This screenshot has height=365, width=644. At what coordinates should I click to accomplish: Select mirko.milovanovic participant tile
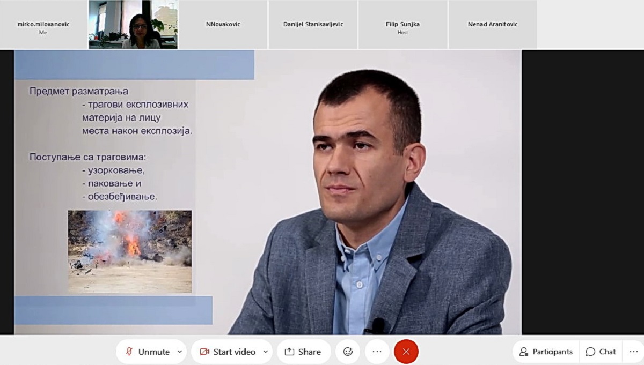pyautogui.click(x=43, y=25)
